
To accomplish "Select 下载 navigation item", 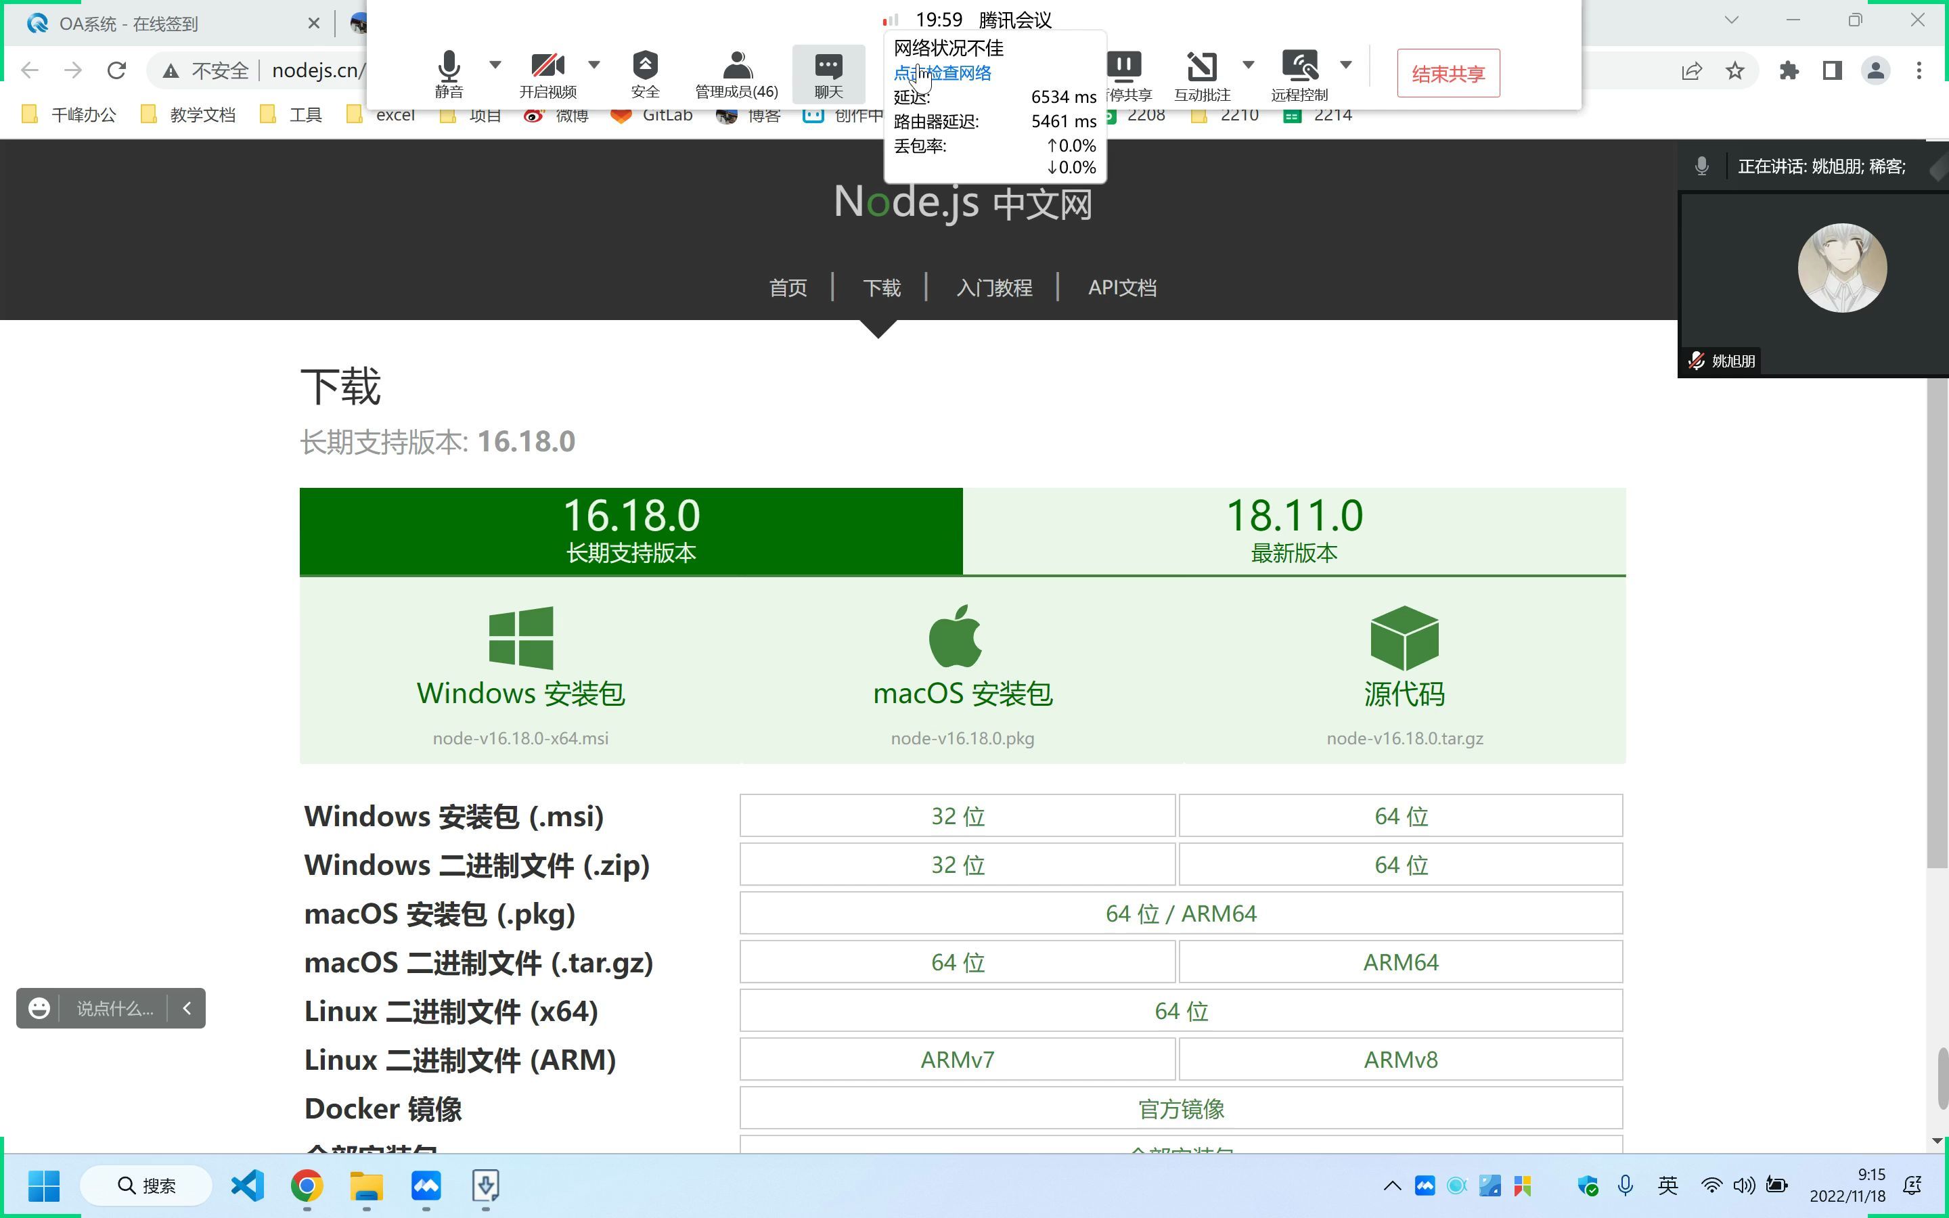I will coord(881,288).
